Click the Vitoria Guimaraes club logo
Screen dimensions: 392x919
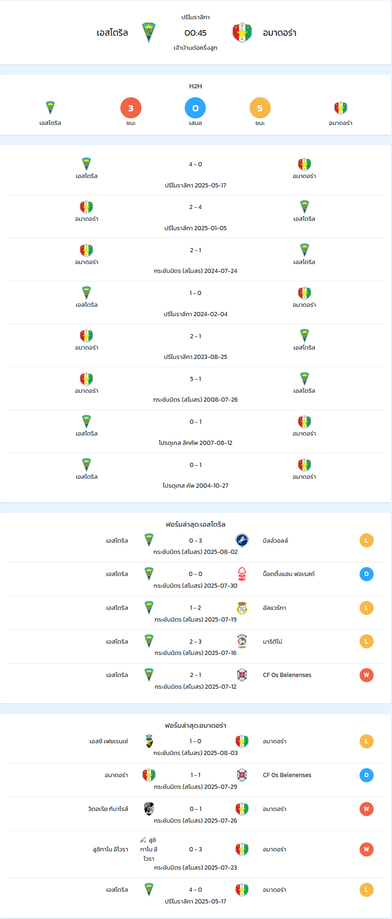pos(149,809)
